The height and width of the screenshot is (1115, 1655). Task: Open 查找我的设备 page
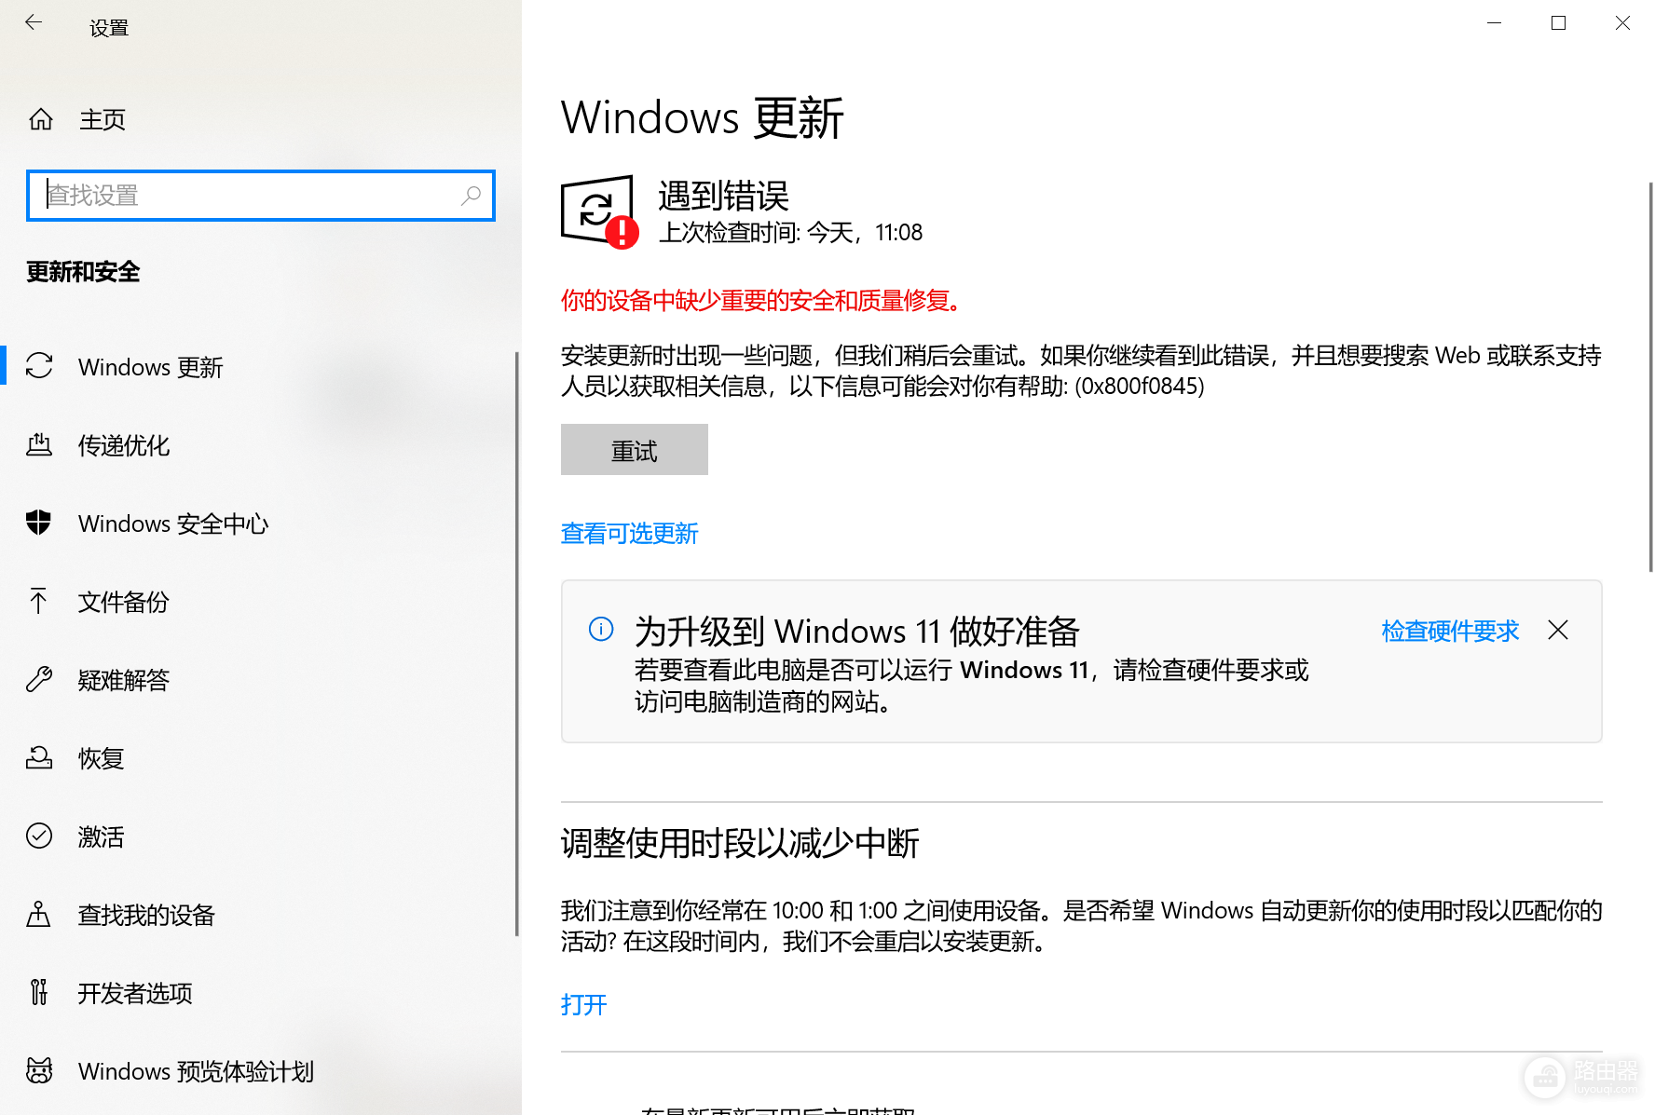click(259, 914)
